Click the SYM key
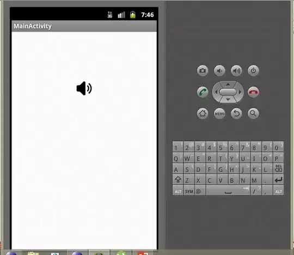 pyautogui.click(x=189, y=190)
